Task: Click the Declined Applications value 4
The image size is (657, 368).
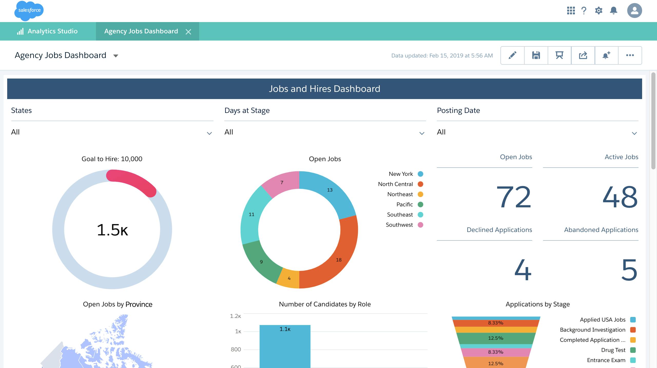Action: coord(523,270)
